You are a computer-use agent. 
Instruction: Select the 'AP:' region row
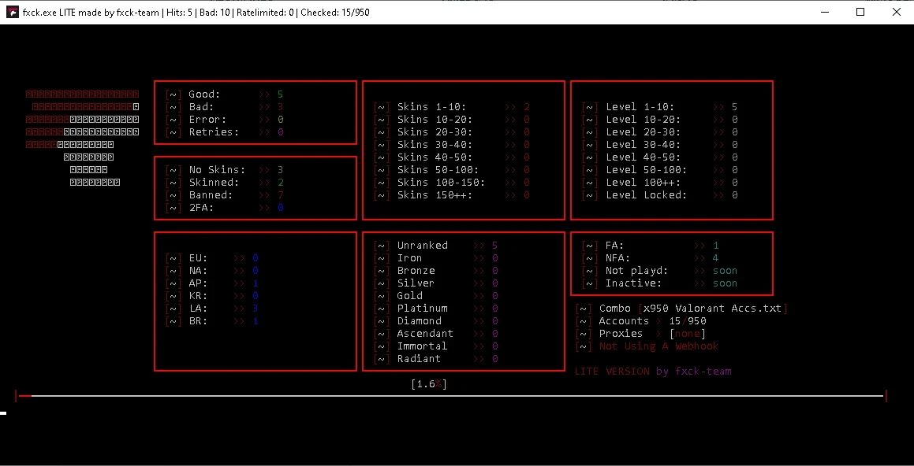click(212, 283)
